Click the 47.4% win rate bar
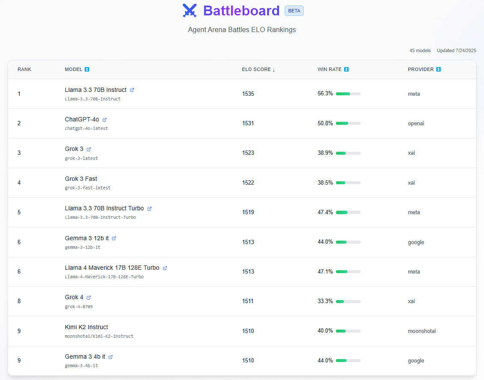 pos(348,212)
